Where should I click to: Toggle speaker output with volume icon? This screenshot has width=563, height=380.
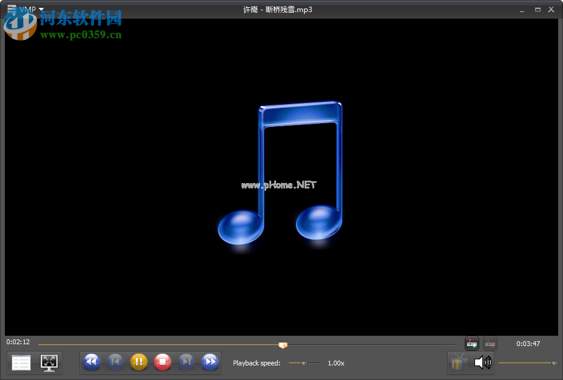[482, 362]
